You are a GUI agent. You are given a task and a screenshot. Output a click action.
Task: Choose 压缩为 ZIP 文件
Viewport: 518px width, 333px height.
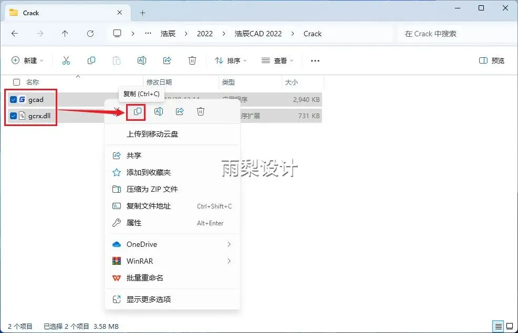click(172, 189)
